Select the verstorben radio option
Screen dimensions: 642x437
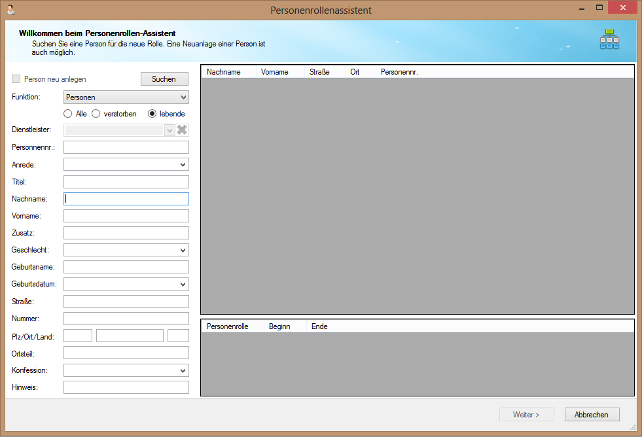(x=96, y=114)
